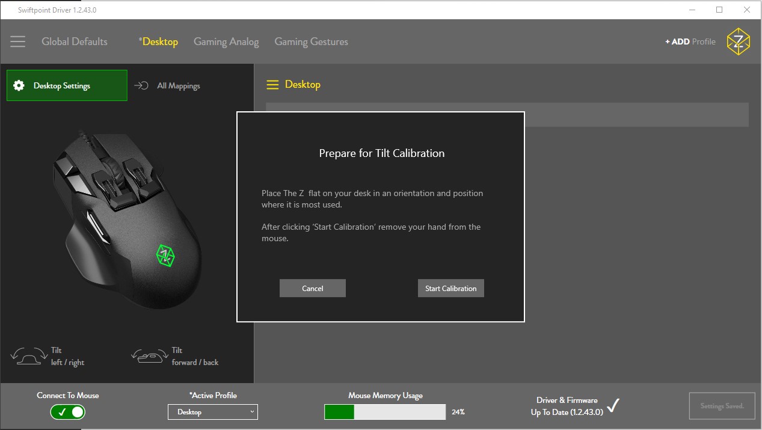Open the hamburger main menu
The width and height of the screenshot is (762, 430).
click(18, 41)
